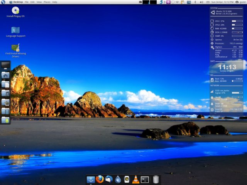Click the shutter process row in Conky
Image resolution: width=247 pixels, height=185 pixels.
tap(229, 50)
